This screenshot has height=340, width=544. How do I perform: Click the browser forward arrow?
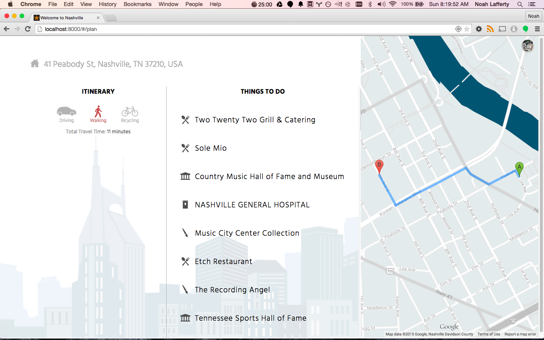17,29
